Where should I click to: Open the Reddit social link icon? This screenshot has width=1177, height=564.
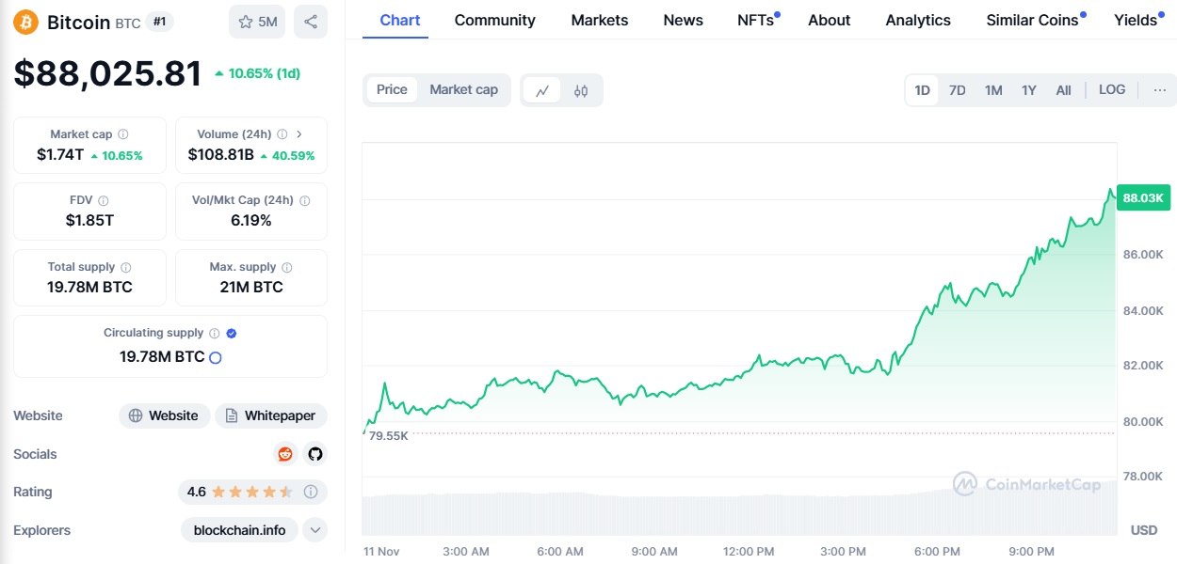pos(285,454)
